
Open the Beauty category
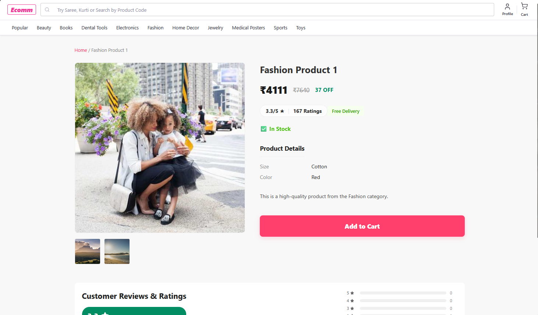[44, 28]
